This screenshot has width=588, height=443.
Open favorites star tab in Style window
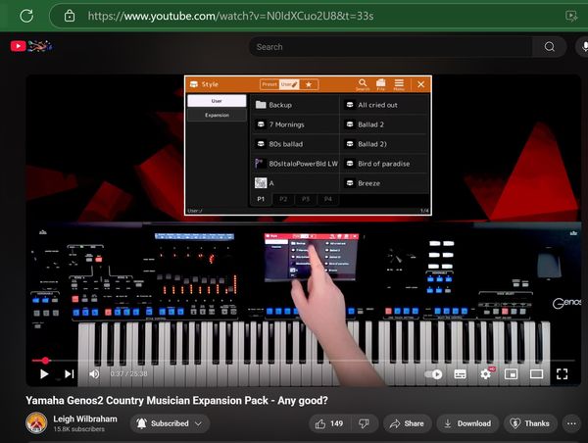point(309,84)
